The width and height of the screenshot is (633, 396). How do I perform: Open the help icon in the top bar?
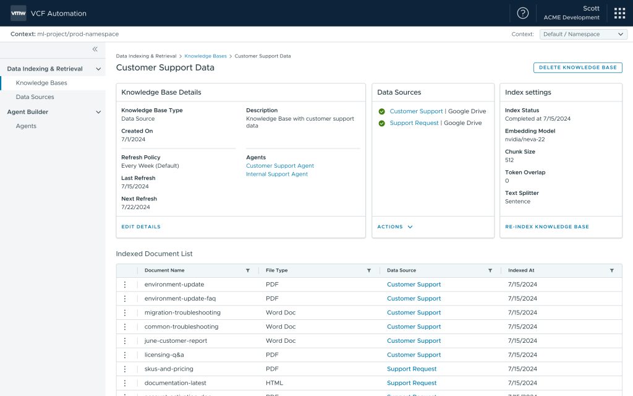click(522, 13)
